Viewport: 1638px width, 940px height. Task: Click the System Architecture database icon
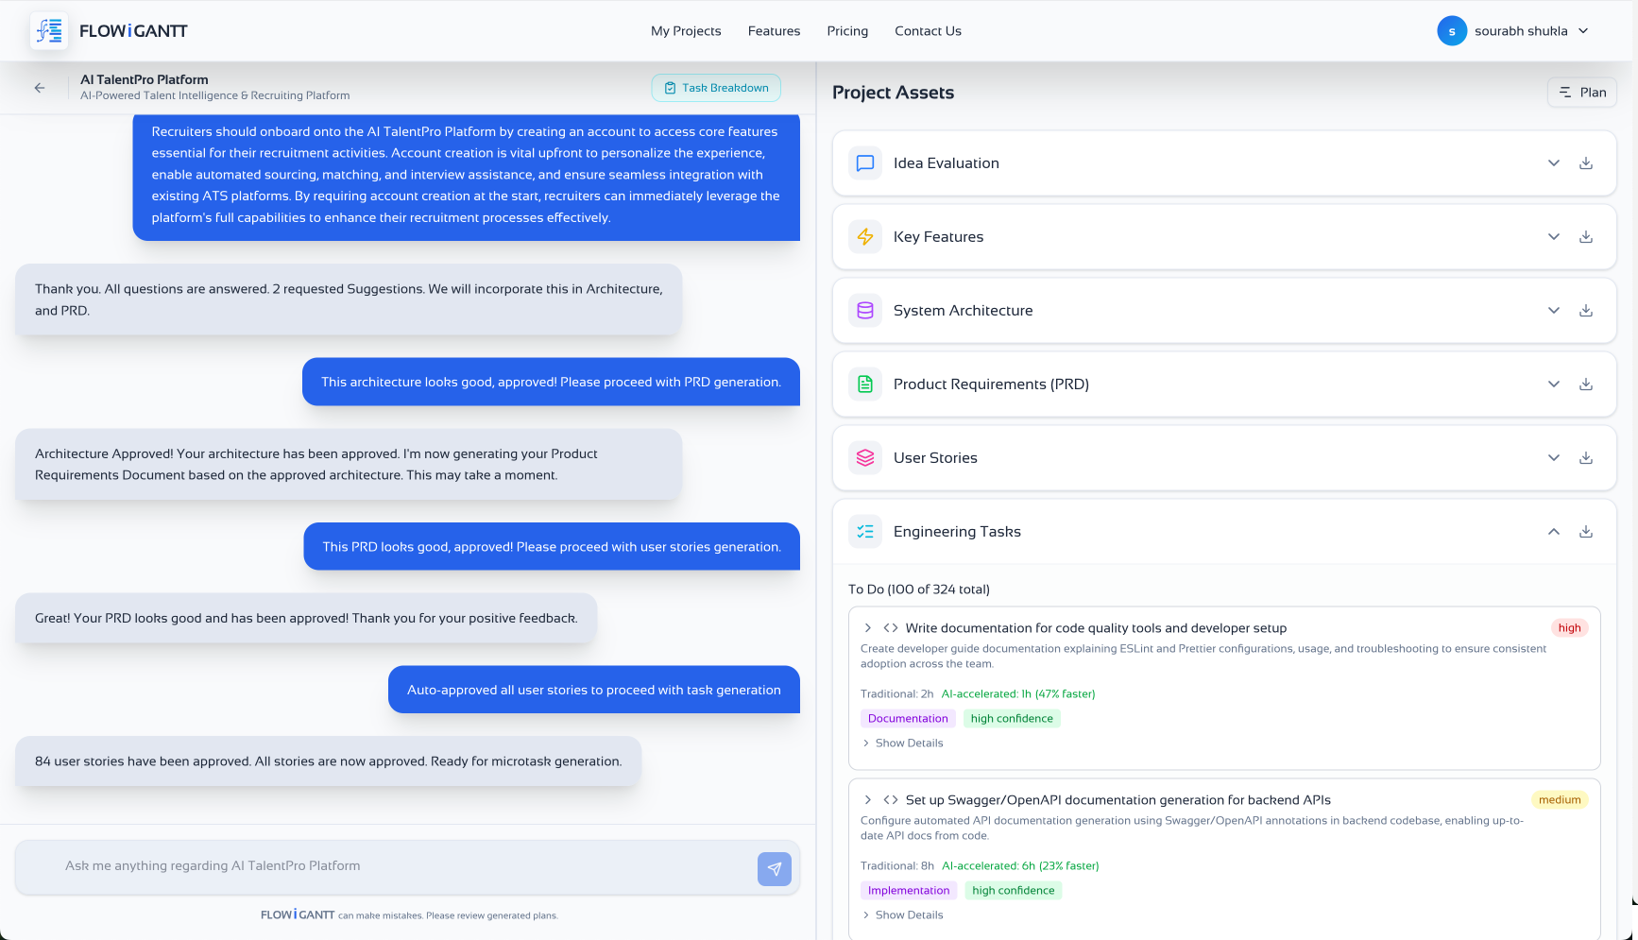click(x=864, y=310)
